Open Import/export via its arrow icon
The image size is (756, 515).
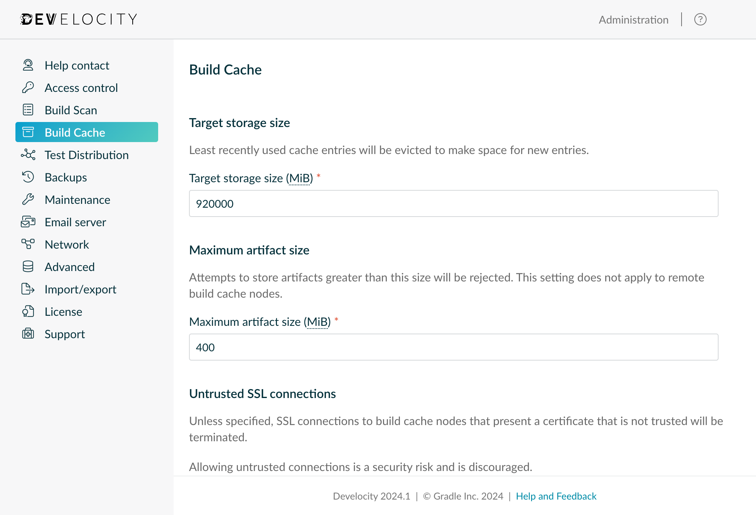pos(28,289)
